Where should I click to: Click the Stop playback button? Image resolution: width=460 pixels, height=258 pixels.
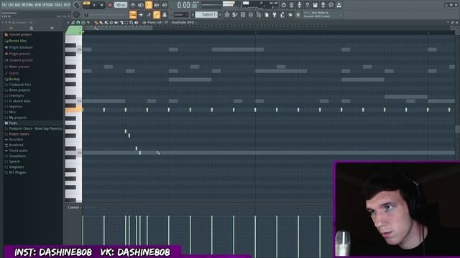[x=102, y=5]
